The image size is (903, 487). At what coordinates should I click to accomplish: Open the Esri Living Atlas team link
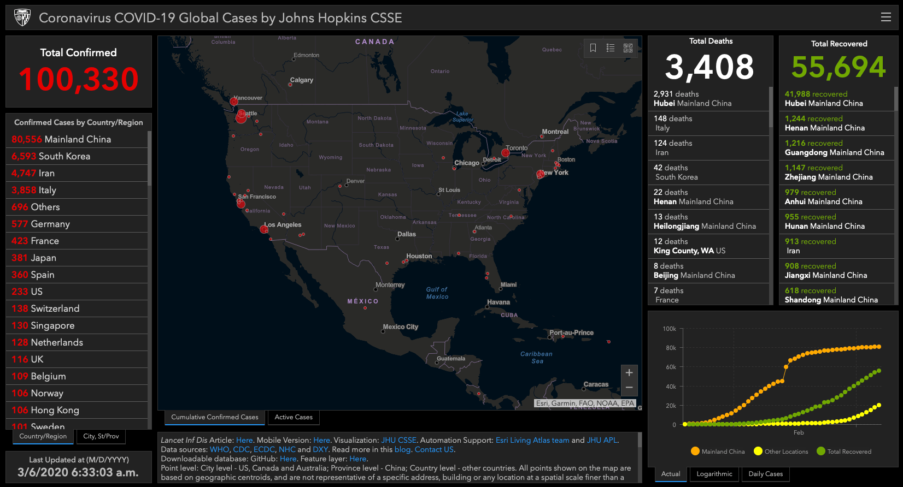(532, 440)
